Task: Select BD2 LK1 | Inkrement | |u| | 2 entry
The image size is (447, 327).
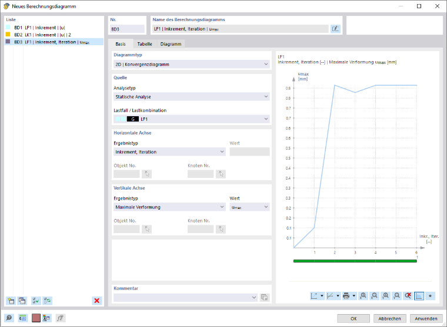Action: click(54, 35)
